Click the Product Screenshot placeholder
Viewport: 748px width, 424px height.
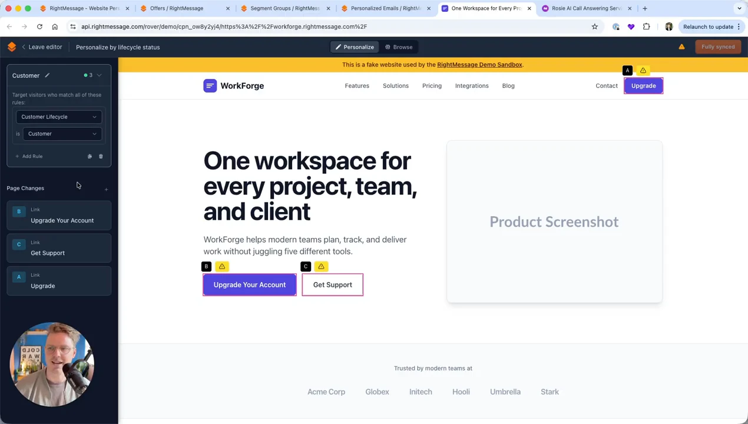[x=554, y=222]
